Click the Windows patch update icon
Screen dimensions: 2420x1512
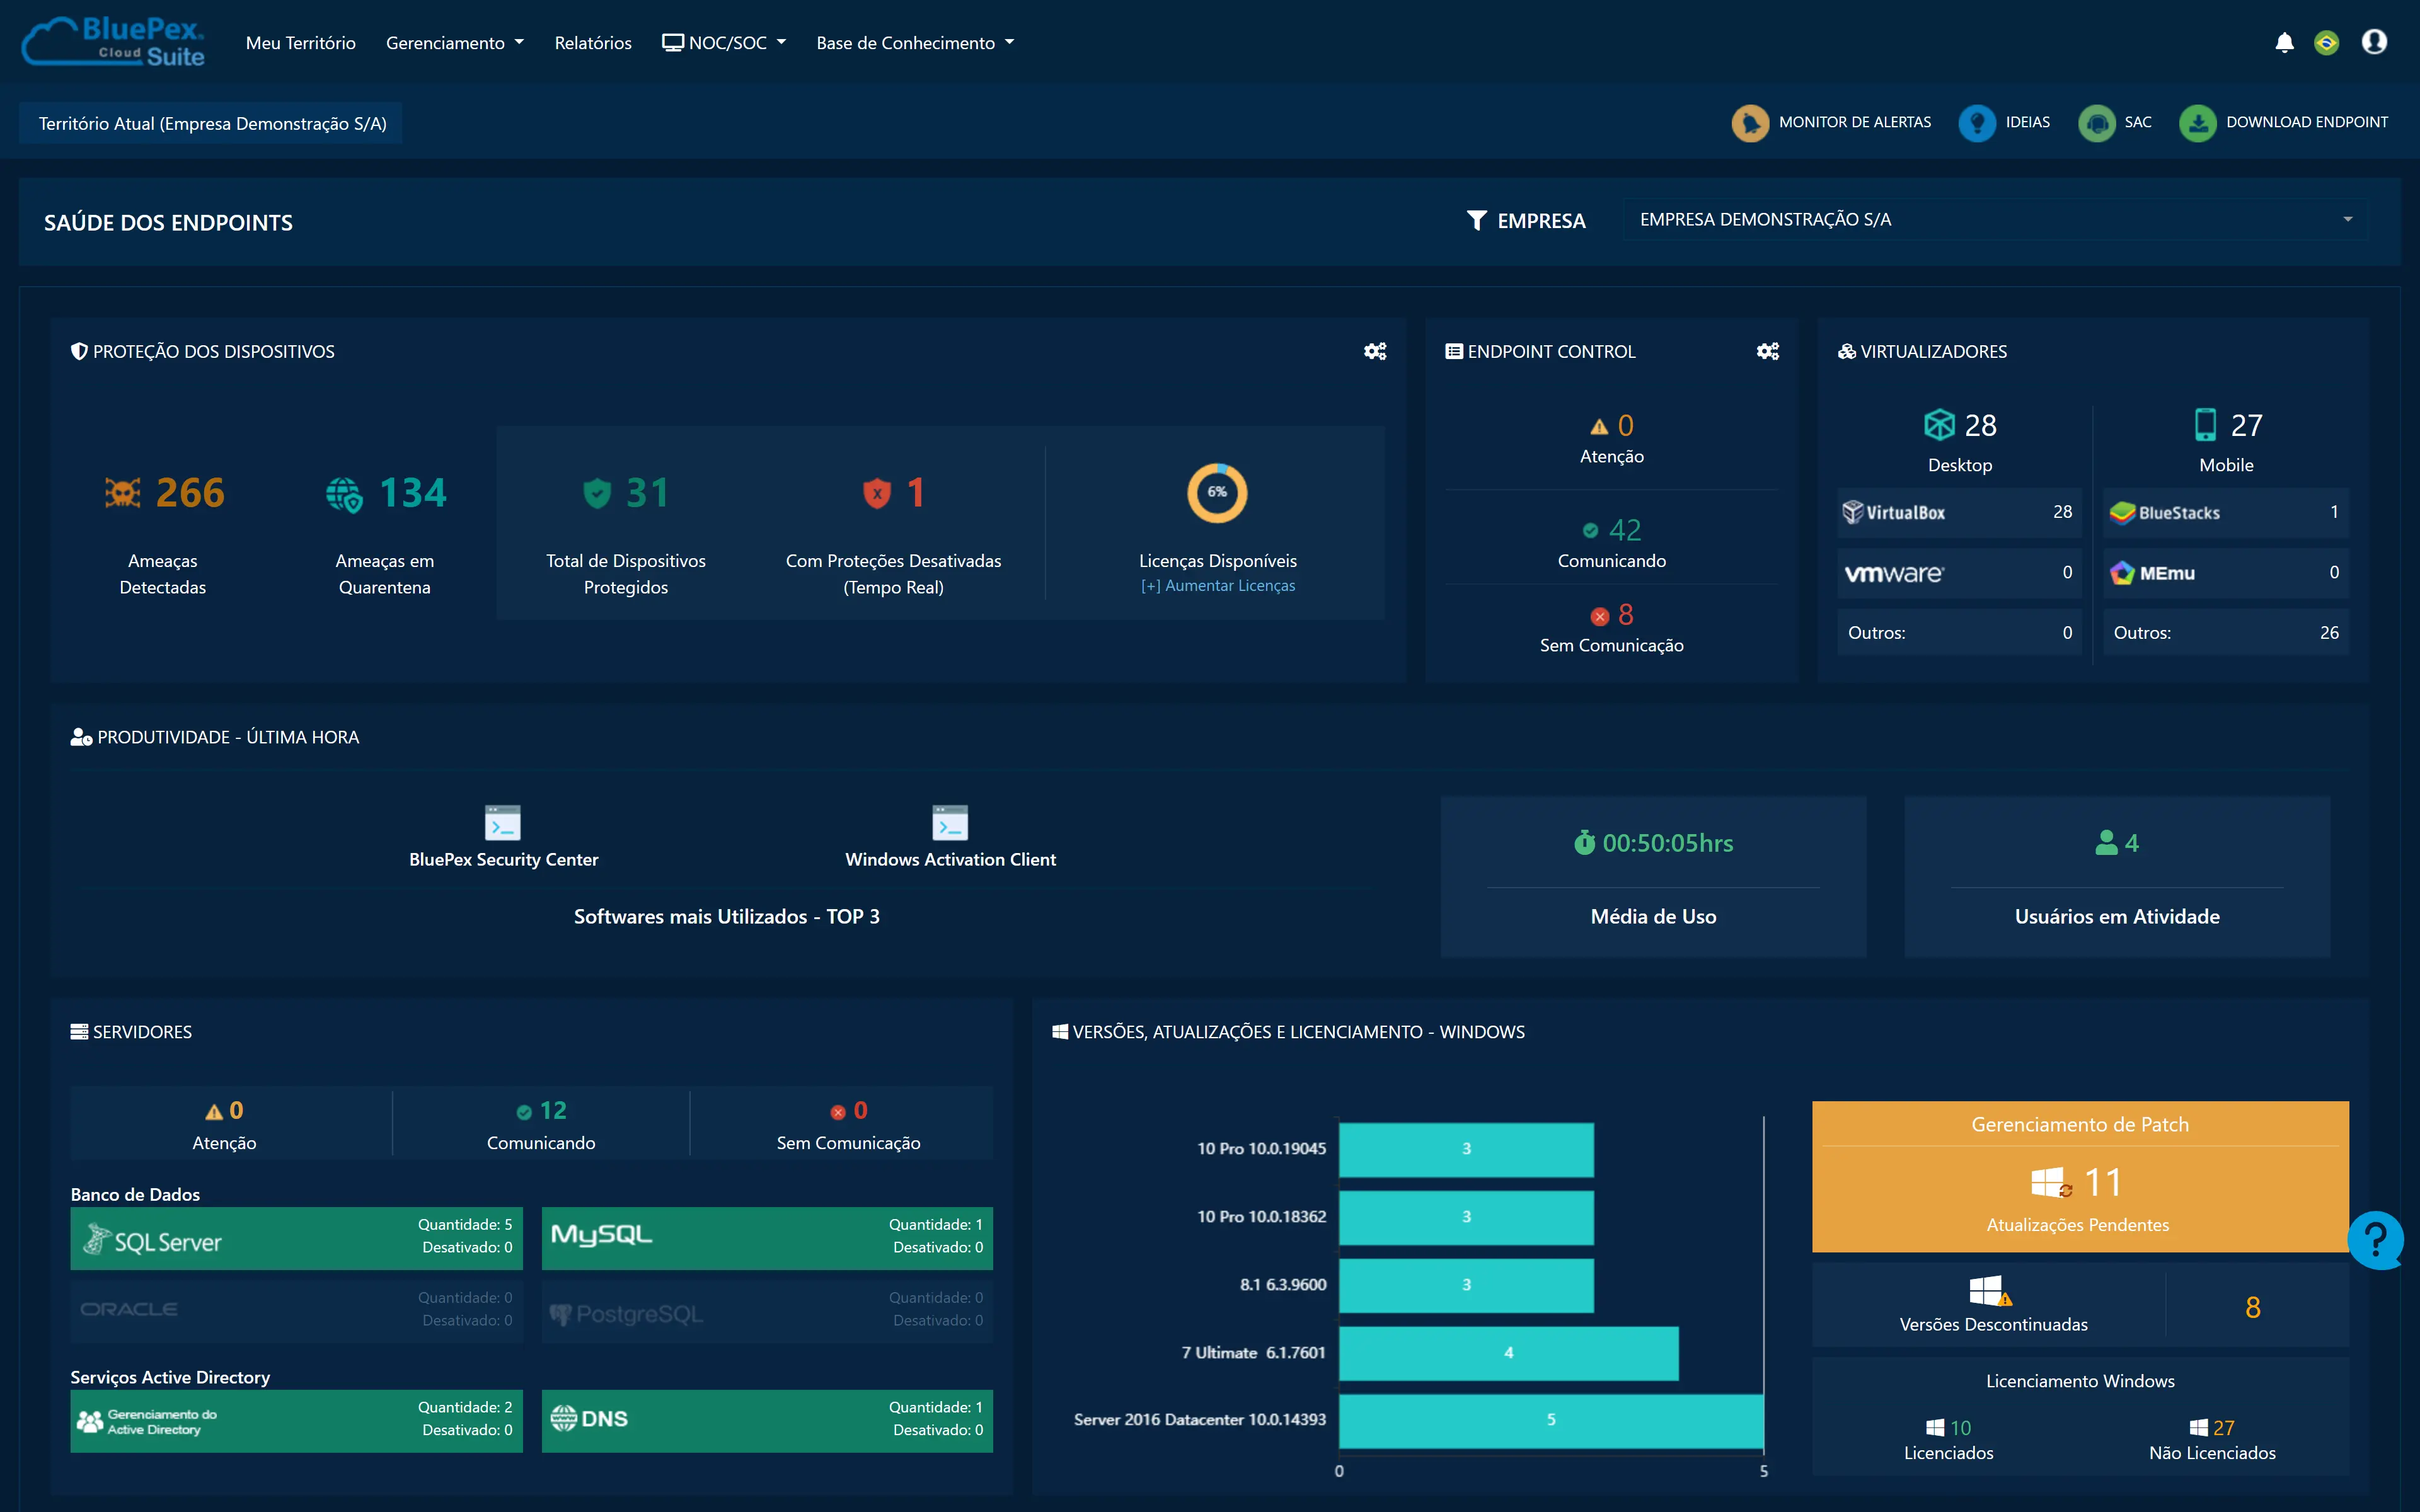[2051, 1182]
